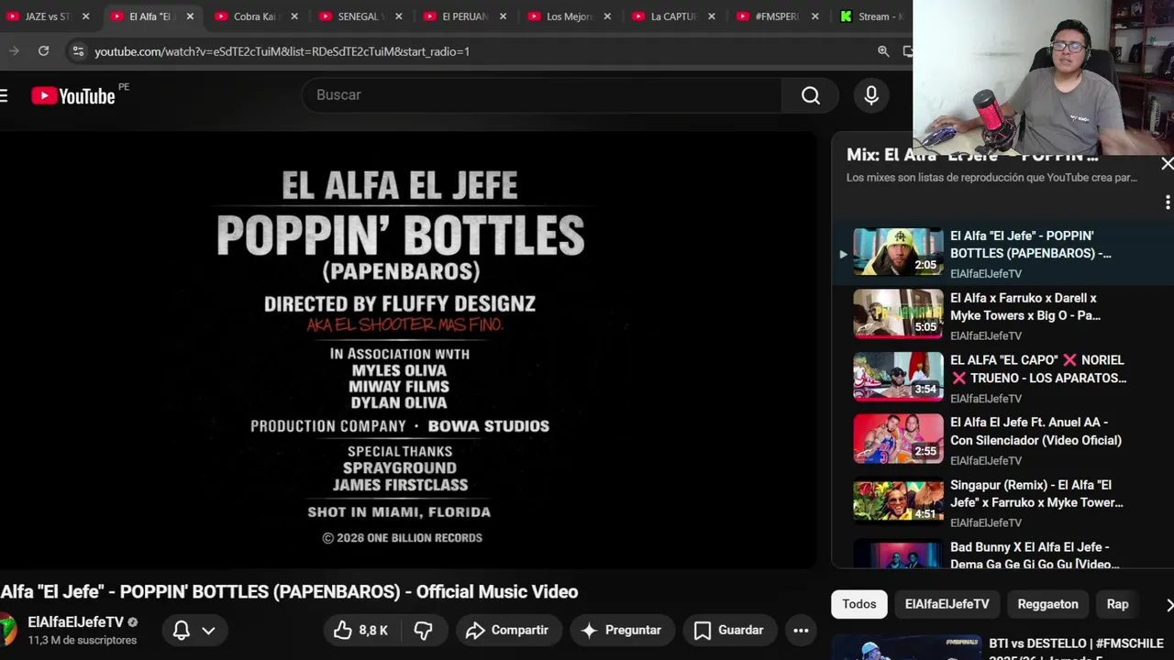Open more actions three-dot menu under video
Viewport: 1174px width, 660px height.
801,631
